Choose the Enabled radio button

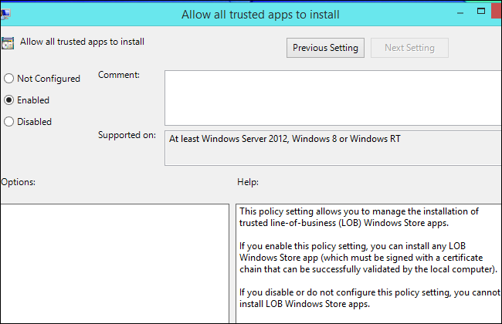8,100
